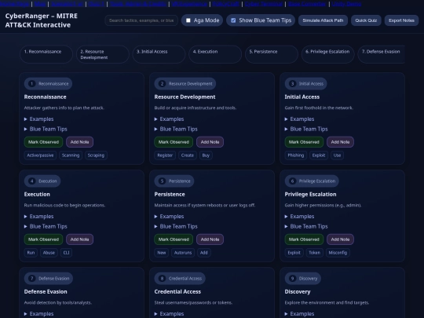Expand Examples in Initial Access card
The image size is (424, 318).
coord(299,119)
